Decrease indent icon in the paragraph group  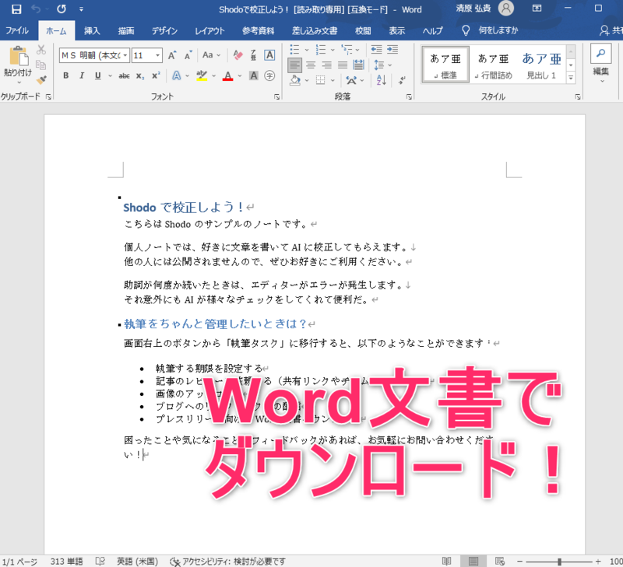click(x=376, y=49)
